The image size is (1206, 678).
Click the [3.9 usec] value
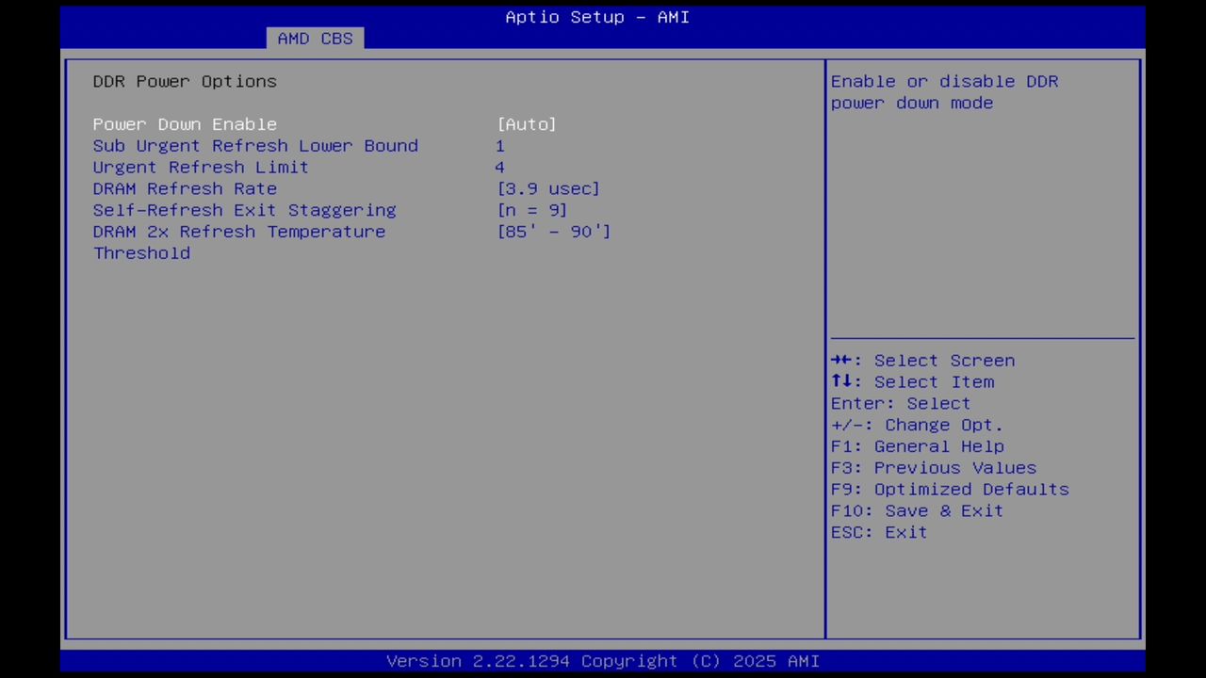(548, 188)
